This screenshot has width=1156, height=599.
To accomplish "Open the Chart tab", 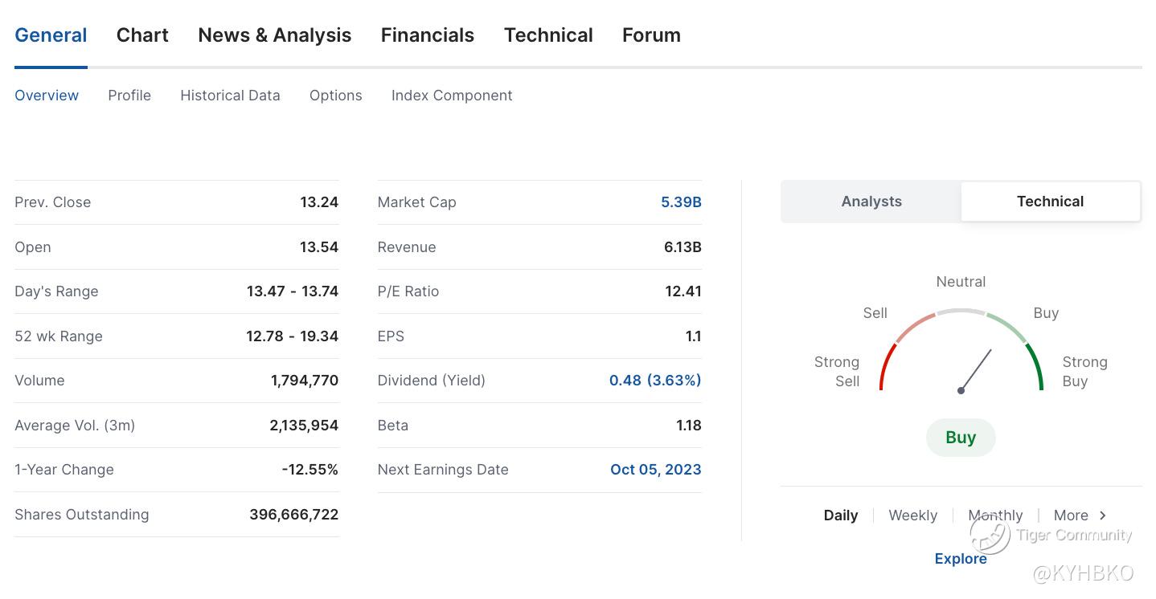I will (142, 35).
